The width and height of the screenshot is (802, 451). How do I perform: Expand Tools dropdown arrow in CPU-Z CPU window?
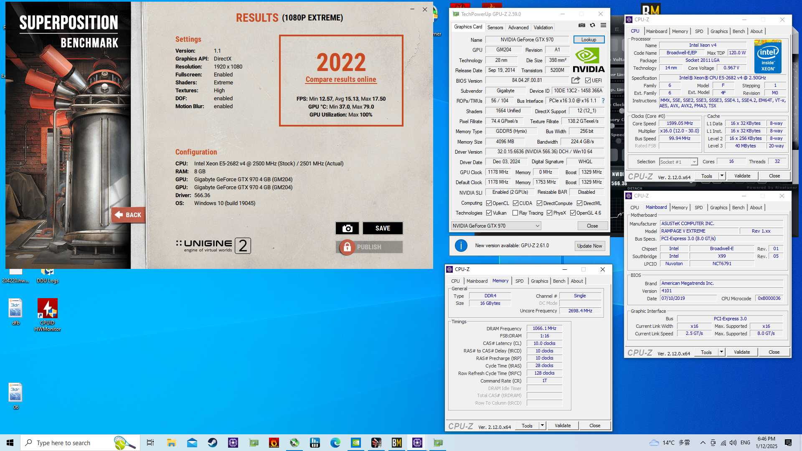point(722,176)
